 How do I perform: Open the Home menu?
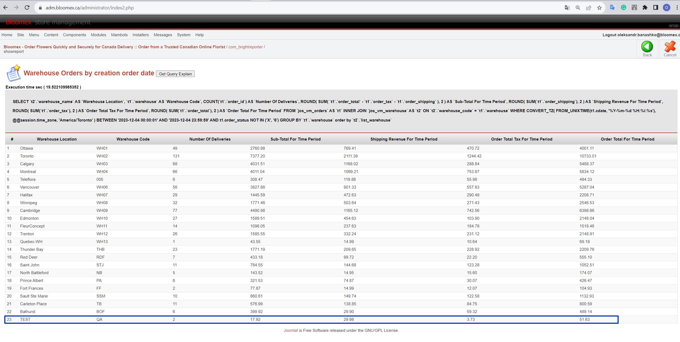pos(7,35)
